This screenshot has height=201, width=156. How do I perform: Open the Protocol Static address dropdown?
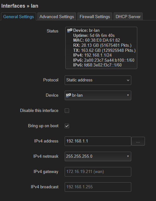pos(98,80)
